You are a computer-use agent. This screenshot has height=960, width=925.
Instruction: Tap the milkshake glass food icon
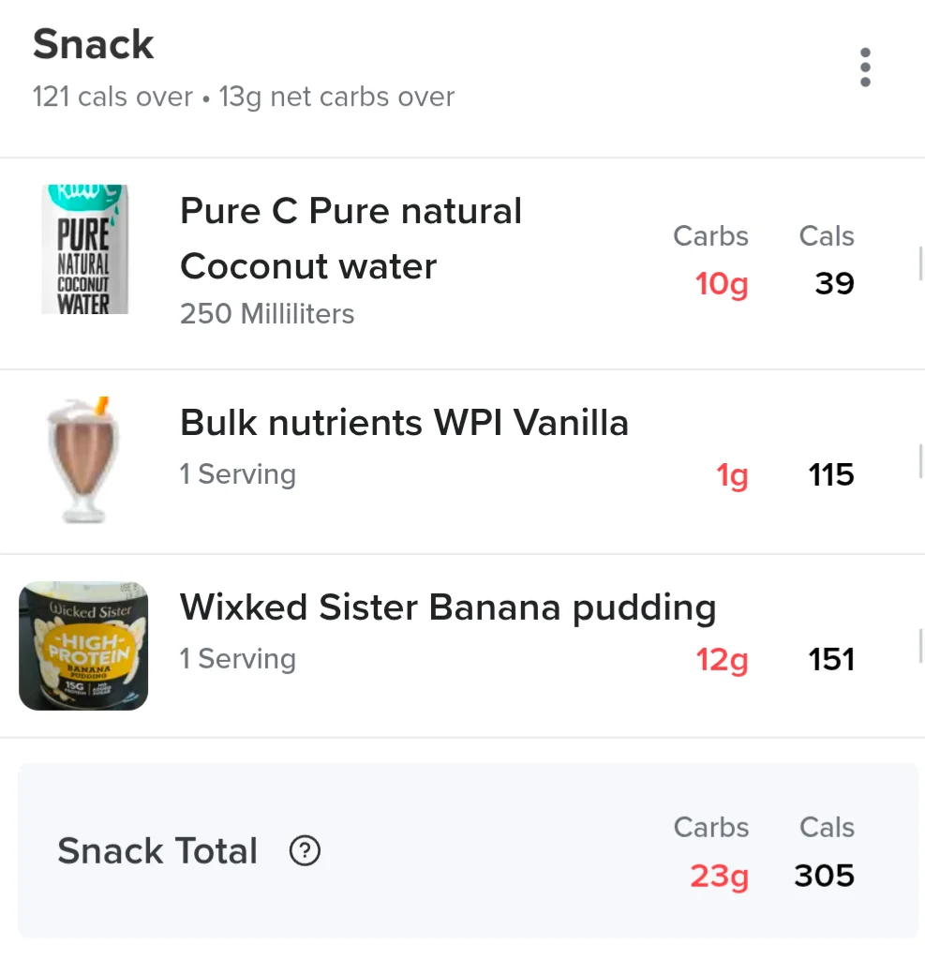pyautogui.click(x=82, y=459)
